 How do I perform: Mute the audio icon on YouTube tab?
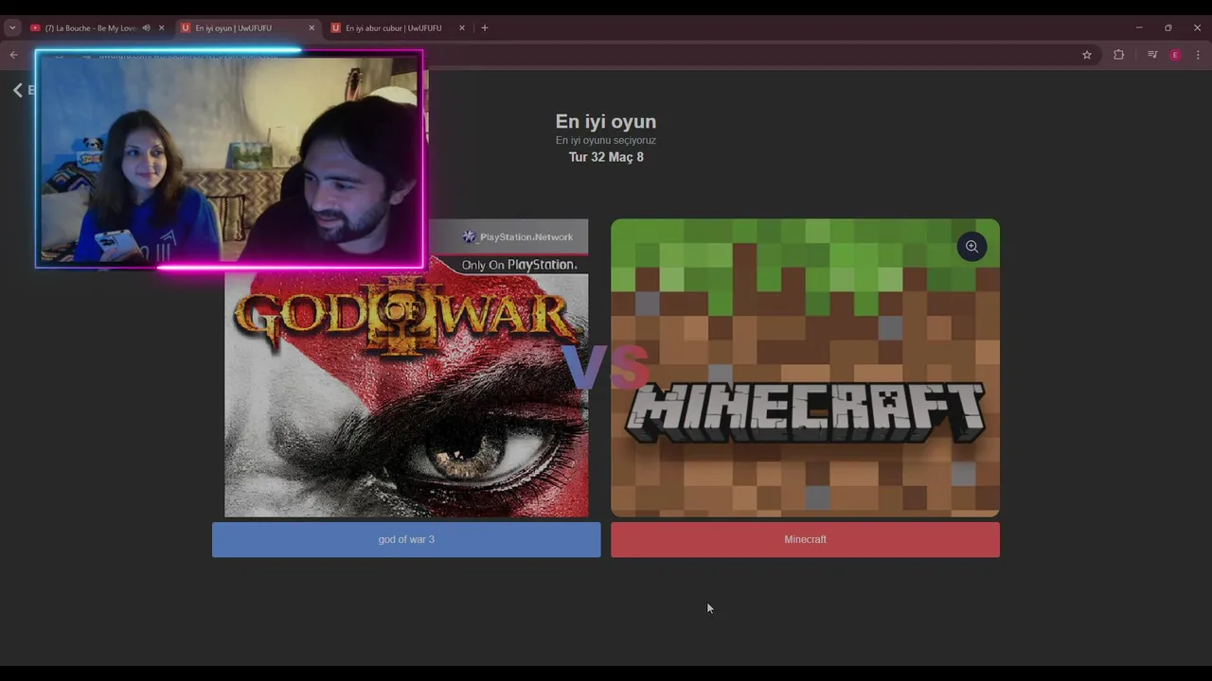pyautogui.click(x=146, y=28)
